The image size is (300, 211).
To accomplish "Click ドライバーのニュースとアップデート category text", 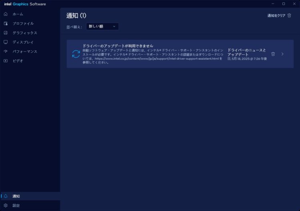I will point(246,52).
